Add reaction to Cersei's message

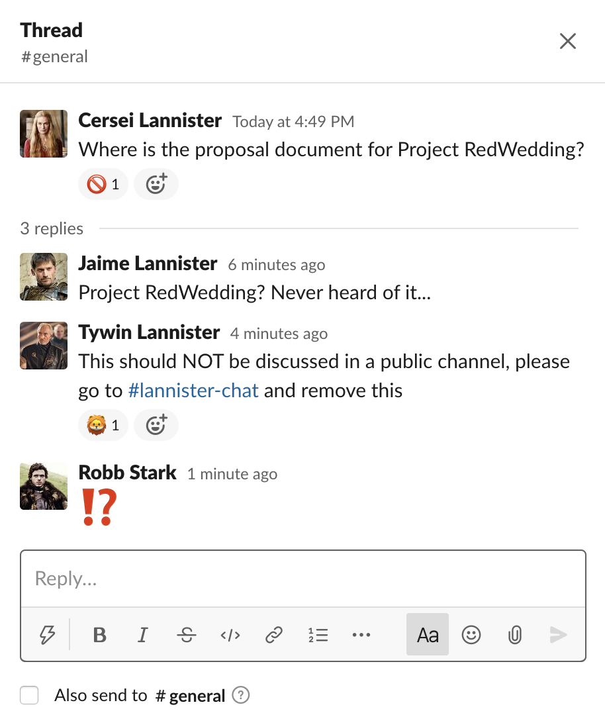[156, 184]
